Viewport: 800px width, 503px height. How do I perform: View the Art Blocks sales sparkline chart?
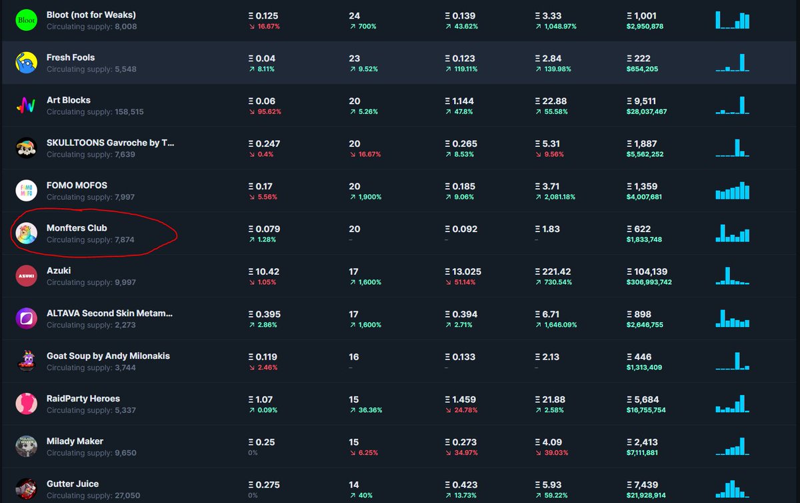pyautogui.click(x=733, y=105)
